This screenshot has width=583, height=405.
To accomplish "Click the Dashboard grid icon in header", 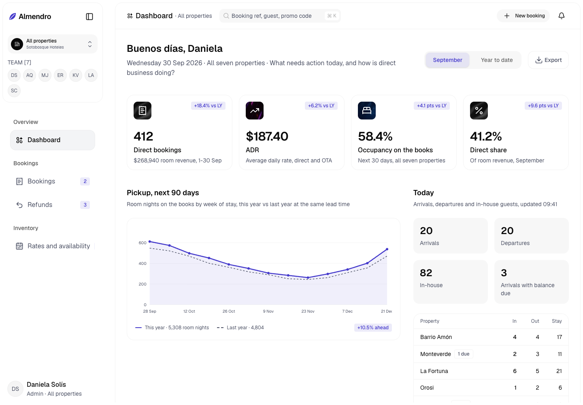I will click(130, 16).
